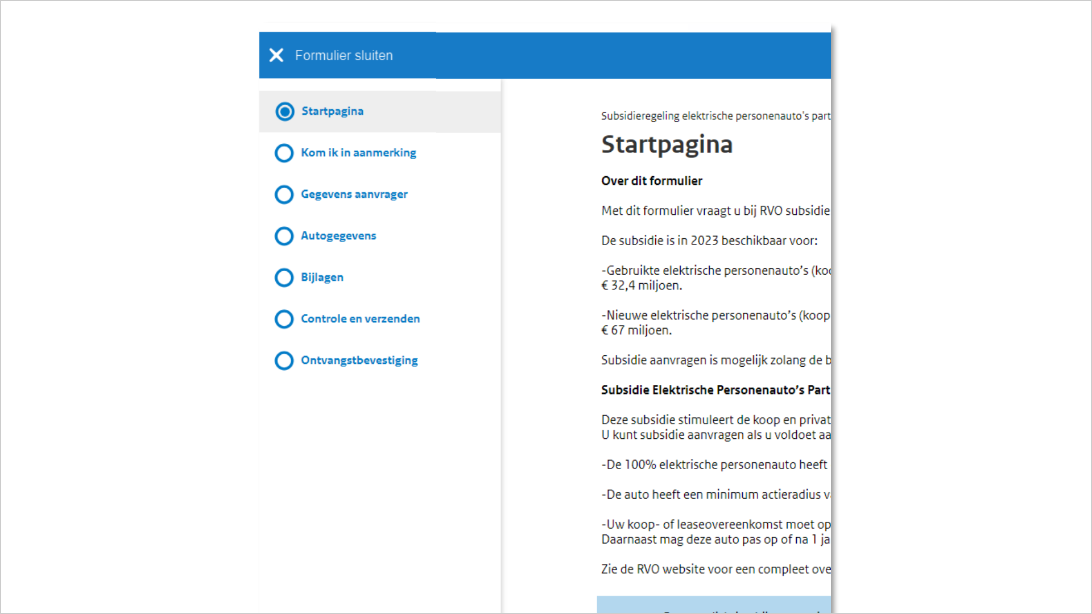Click the Formulier sluiten button

(x=332, y=55)
